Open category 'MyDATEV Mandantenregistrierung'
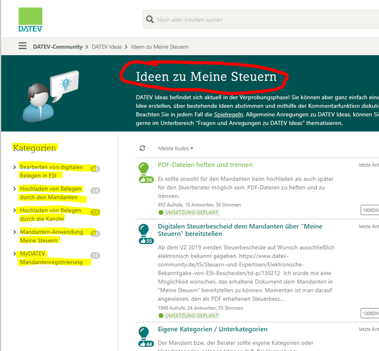The image size is (379, 351). click(51, 258)
